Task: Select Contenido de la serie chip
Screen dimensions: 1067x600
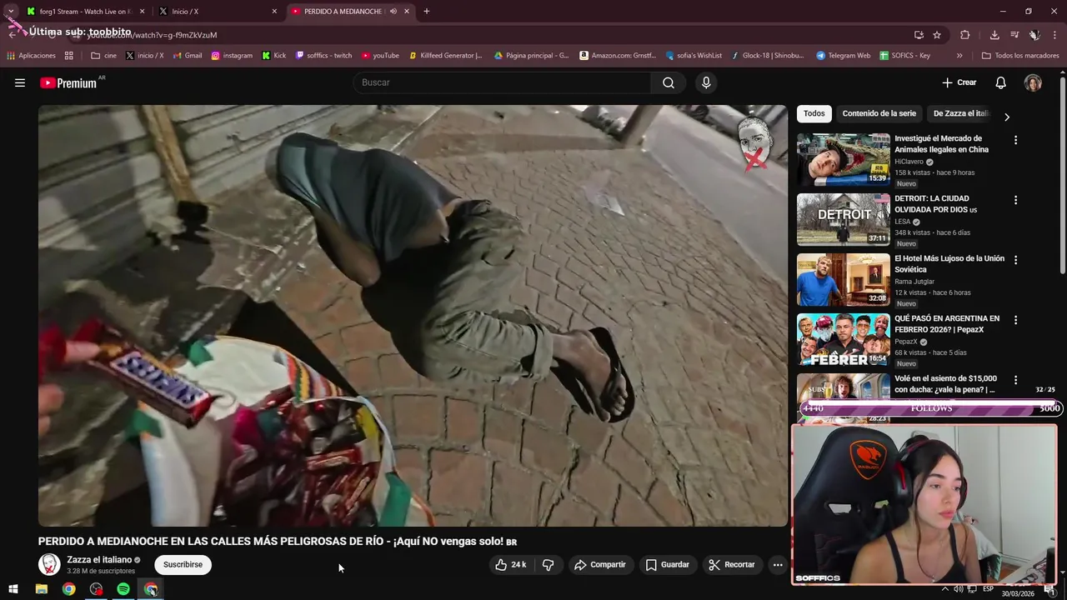Action: tap(879, 113)
